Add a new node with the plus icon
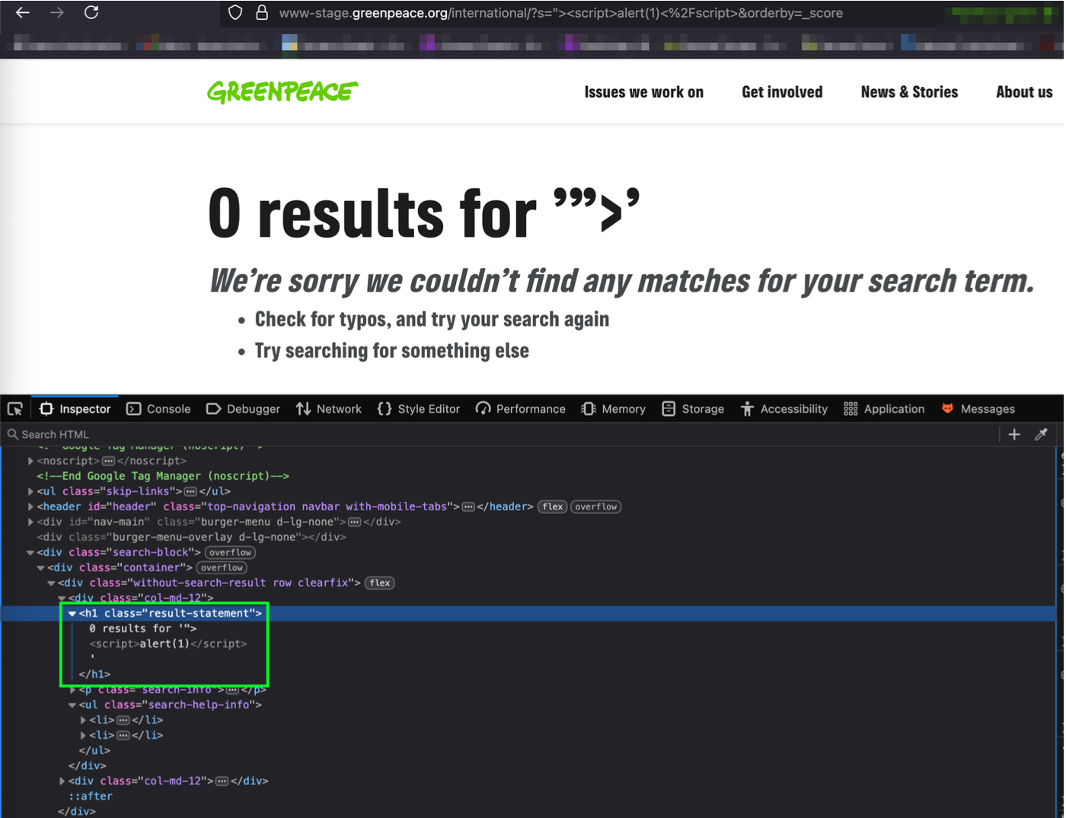 click(1014, 434)
